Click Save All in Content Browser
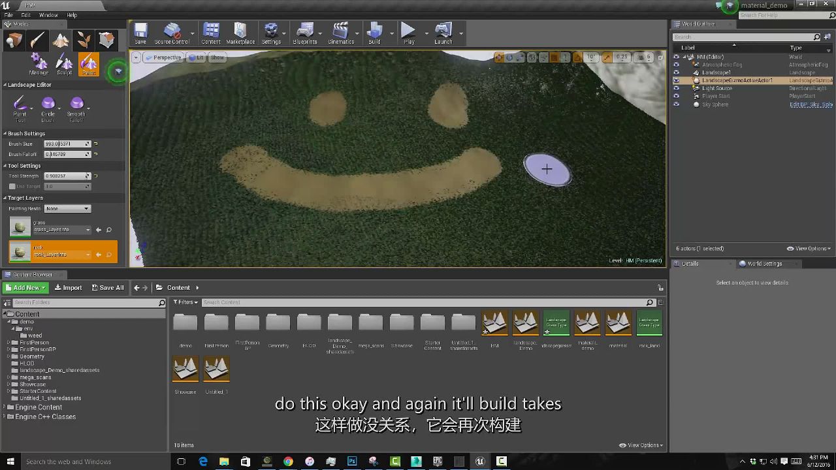This screenshot has height=470, width=836. 108,288
